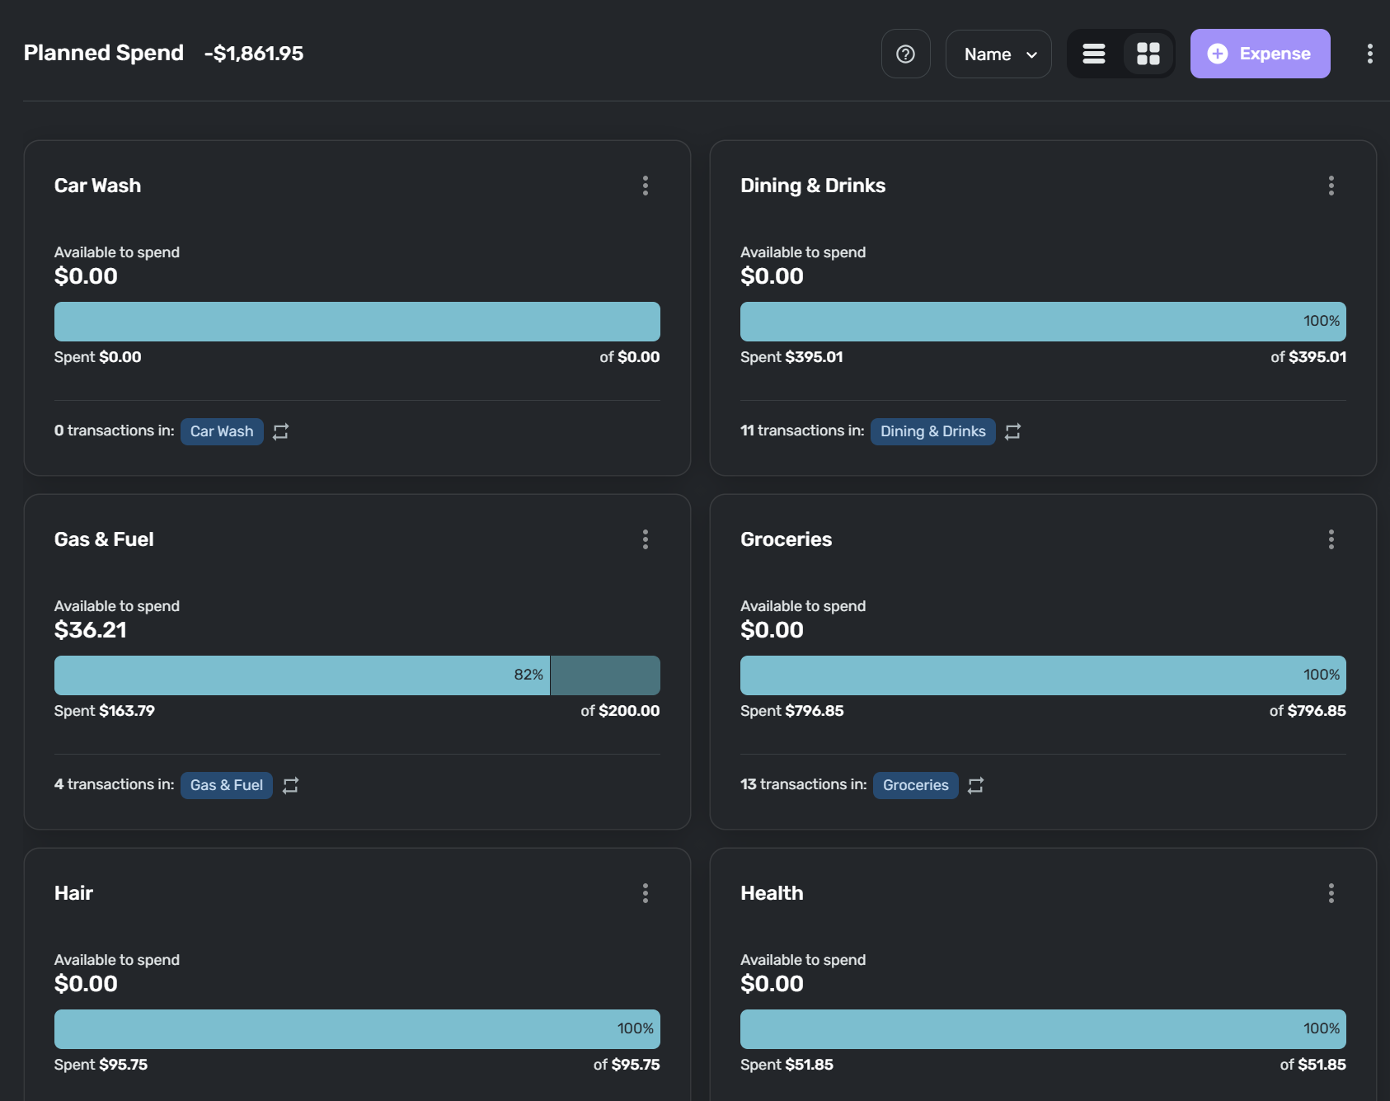Viewport: 1390px width, 1101px height.
Task: Click the Groceries category tag
Action: [x=915, y=785]
